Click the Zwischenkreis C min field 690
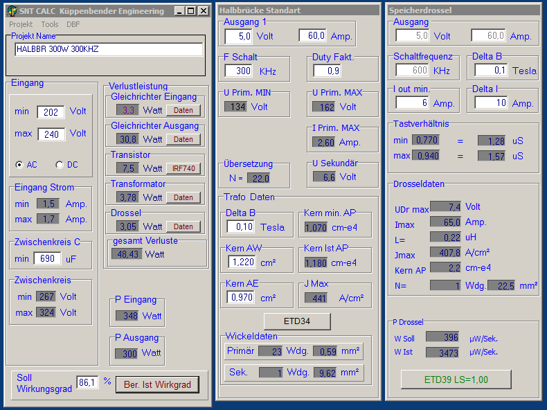This screenshot has height=410, width=547. pos(48,258)
